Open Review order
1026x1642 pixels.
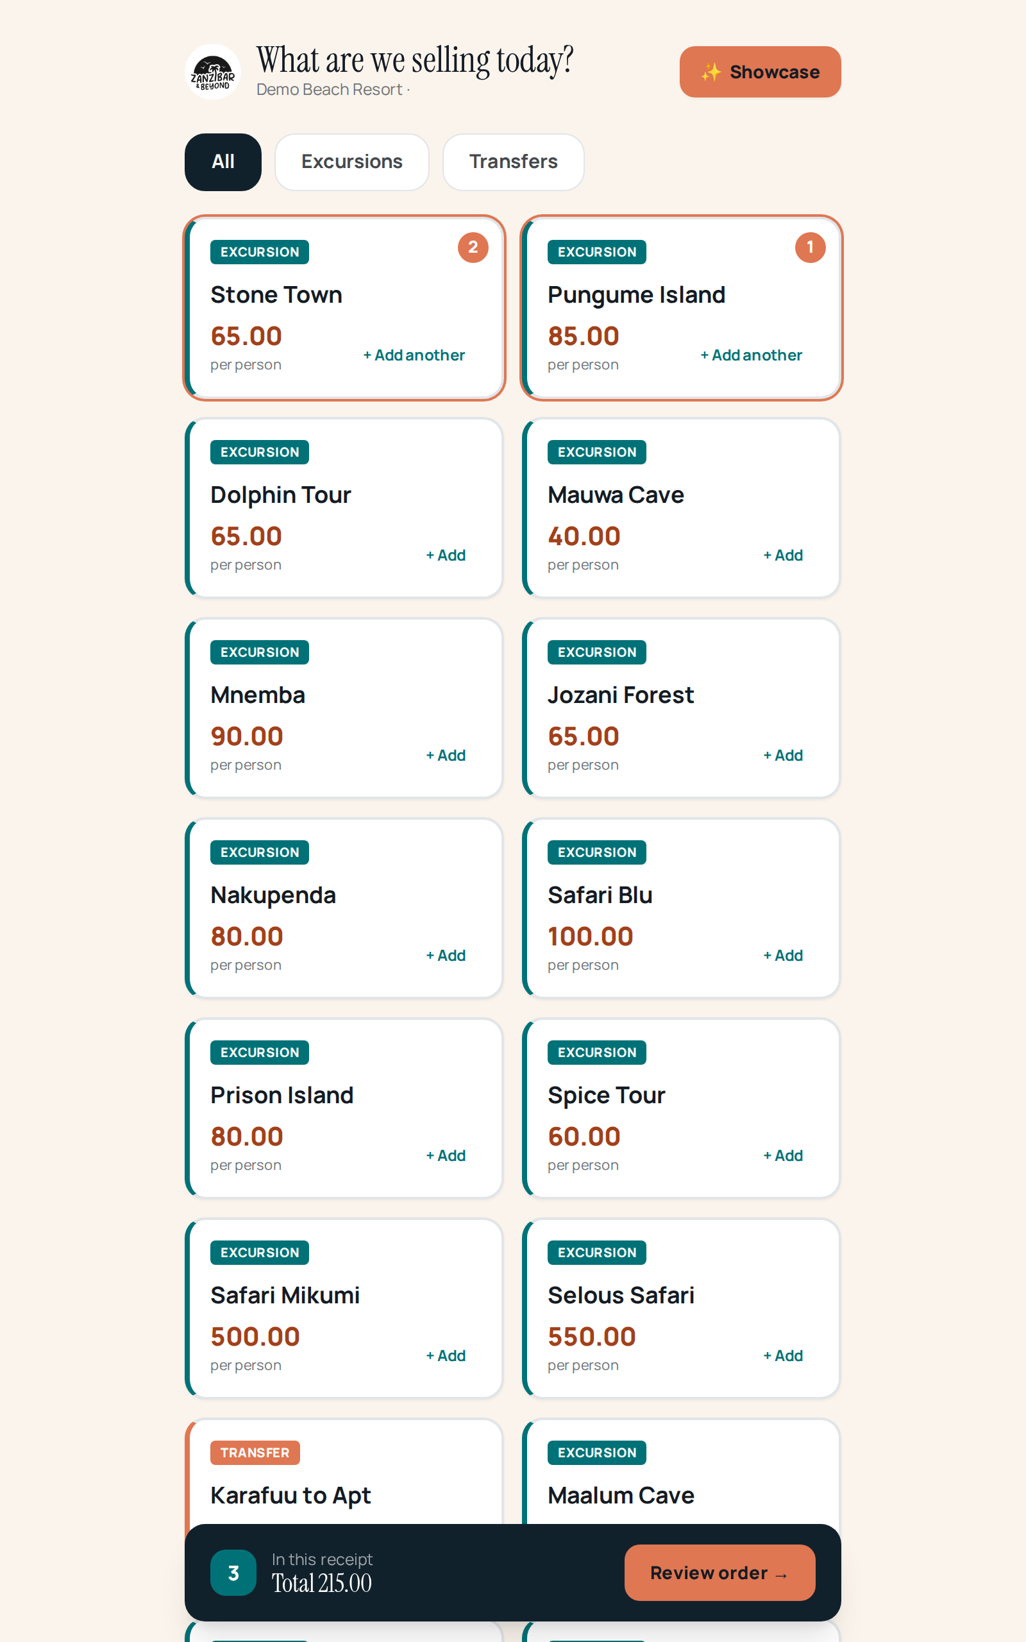[719, 1573]
